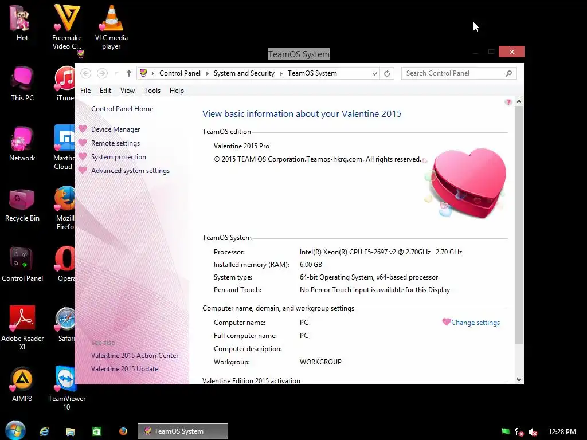The width and height of the screenshot is (587, 440).
Task: Click the scrollbar up arrow
Action: [519, 102]
